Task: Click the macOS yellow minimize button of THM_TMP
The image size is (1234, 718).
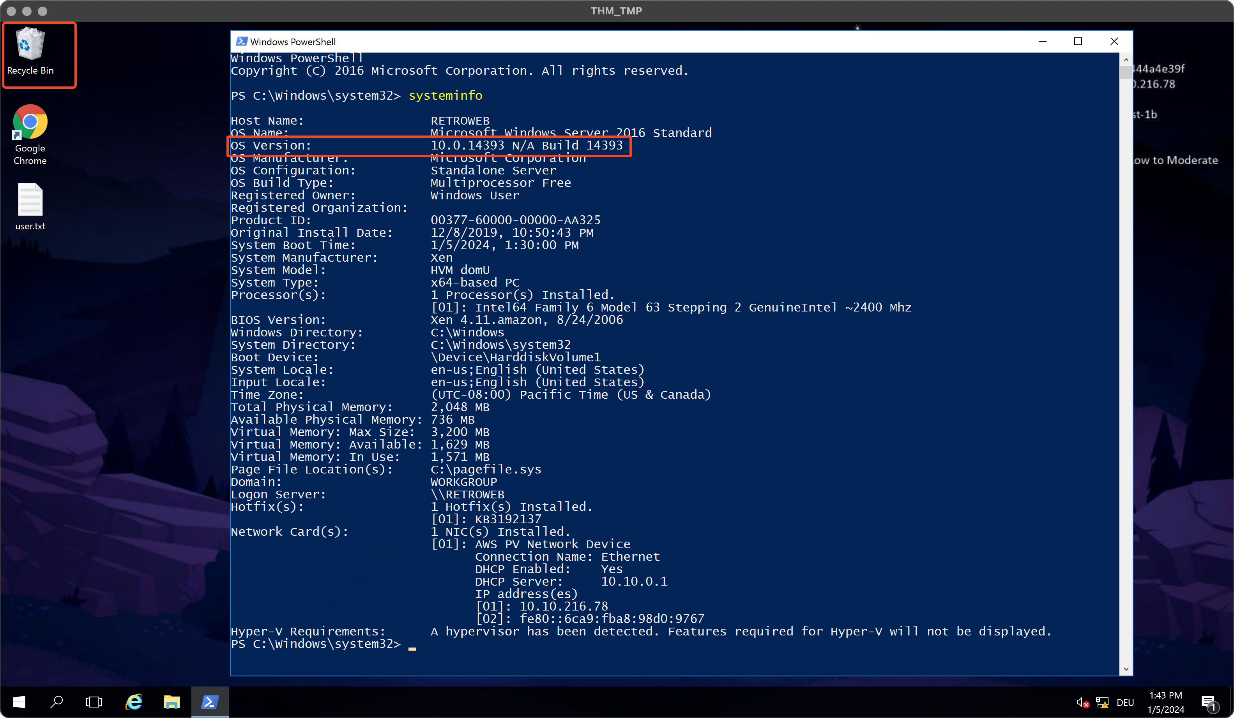Action: pyautogui.click(x=27, y=11)
